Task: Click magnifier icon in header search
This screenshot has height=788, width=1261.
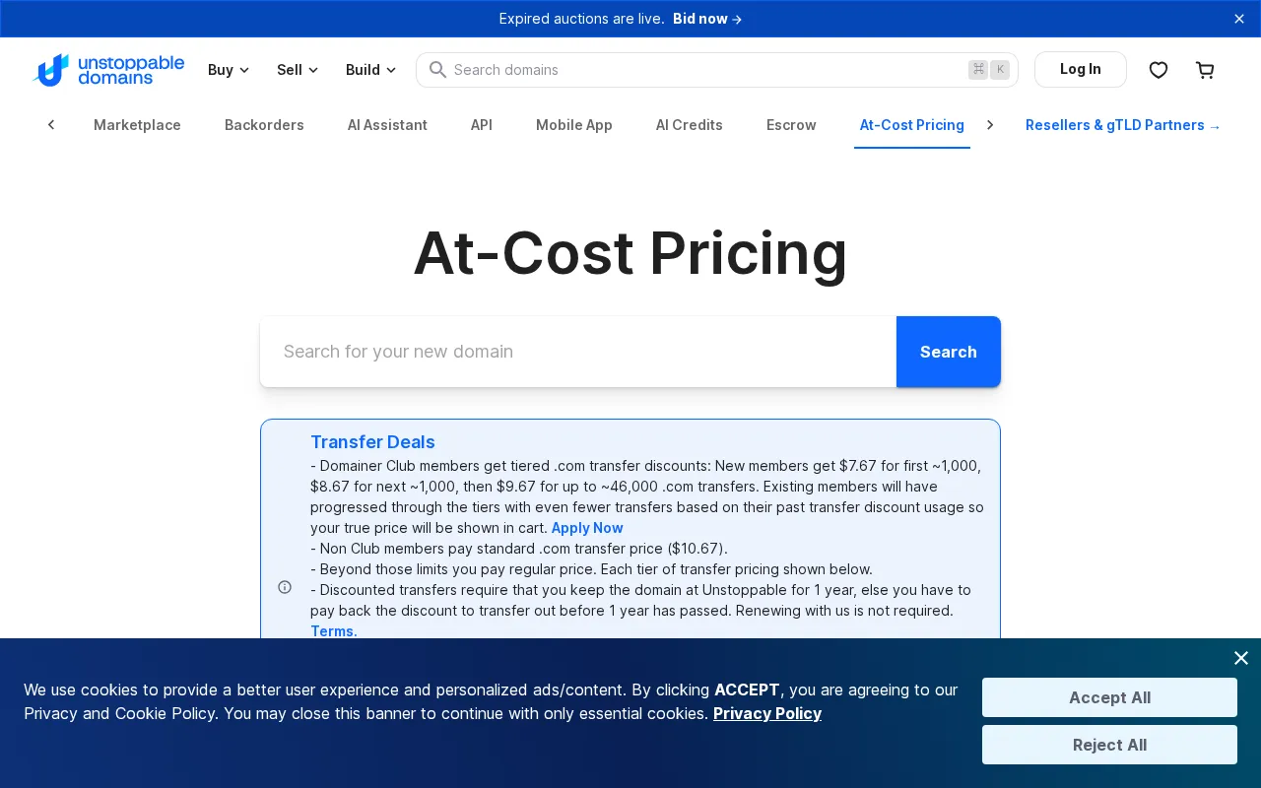Action: pyautogui.click(x=438, y=70)
